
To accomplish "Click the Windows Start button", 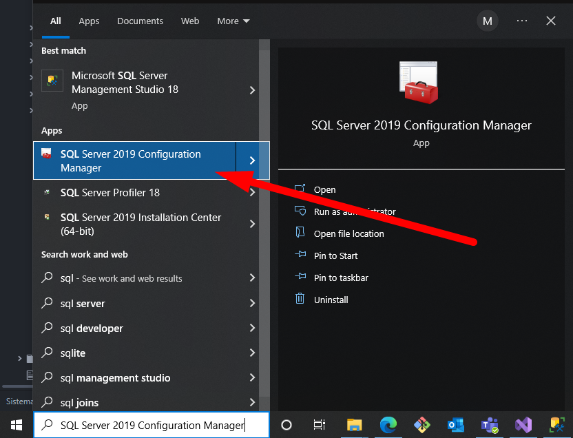I will coord(16,425).
